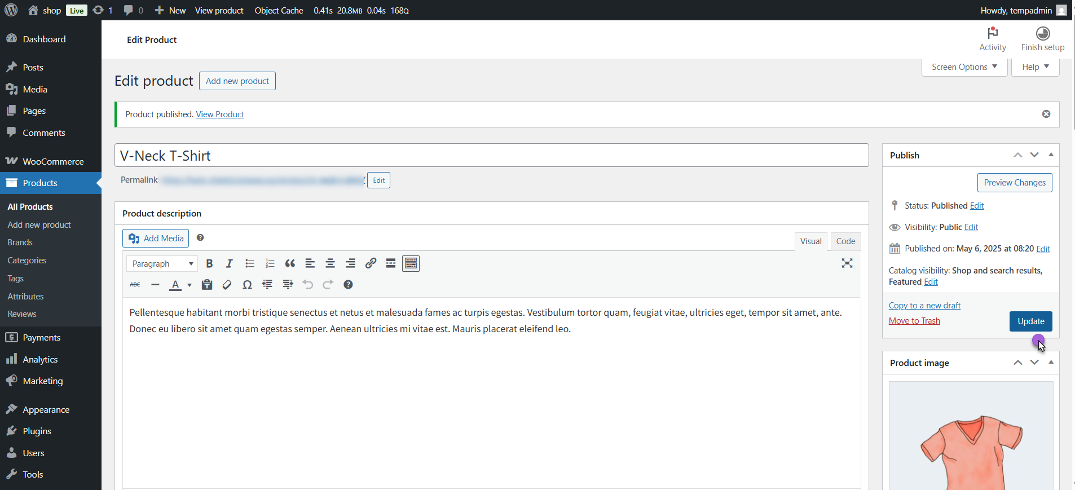Toggle the editor toolbar kitchen sink

click(411, 263)
